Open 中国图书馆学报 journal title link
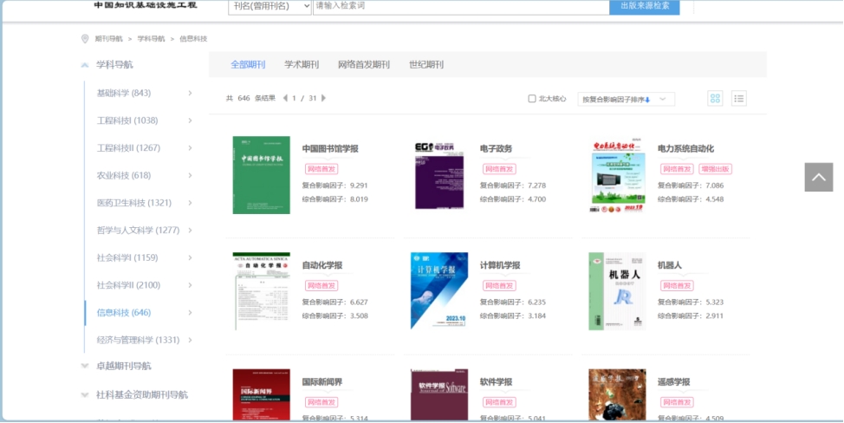Image resolution: width=844 pixels, height=423 pixels. click(330, 149)
